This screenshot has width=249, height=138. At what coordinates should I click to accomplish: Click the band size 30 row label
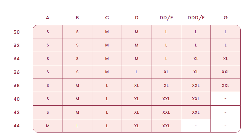coord(17,32)
